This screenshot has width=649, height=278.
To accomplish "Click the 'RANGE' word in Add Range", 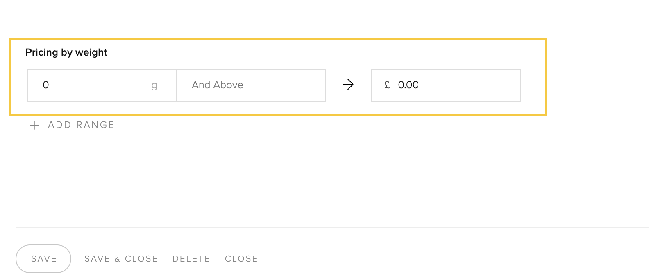I will point(95,125).
